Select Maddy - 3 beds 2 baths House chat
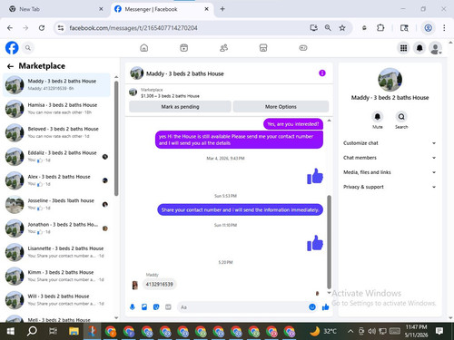Screen dimensions: 454x340 click(x=57, y=84)
